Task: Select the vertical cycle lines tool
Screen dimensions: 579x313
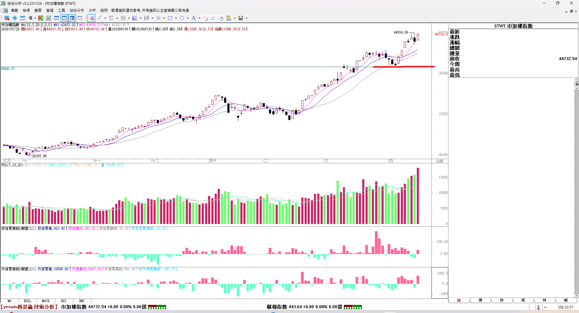Action: [123, 18]
